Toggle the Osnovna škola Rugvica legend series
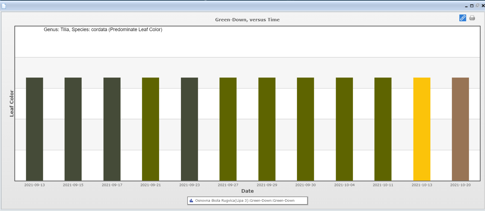 [245, 201]
